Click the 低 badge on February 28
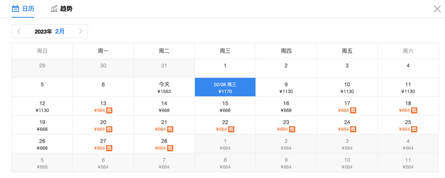This screenshot has width=445, height=178. point(170,148)
